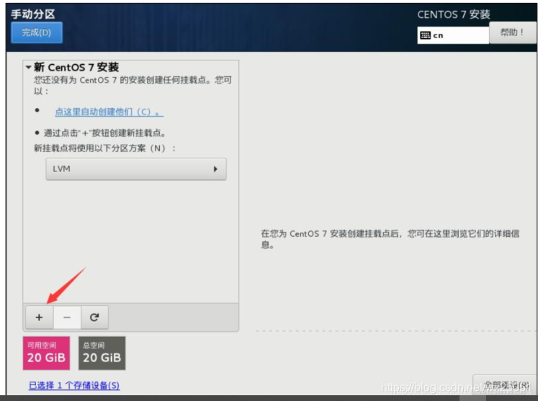The width and height of the screenshot is (538, 401).
Task: Click the 新挂载点将使用以下分区方案 label
Action: click(x=104, y=148)
